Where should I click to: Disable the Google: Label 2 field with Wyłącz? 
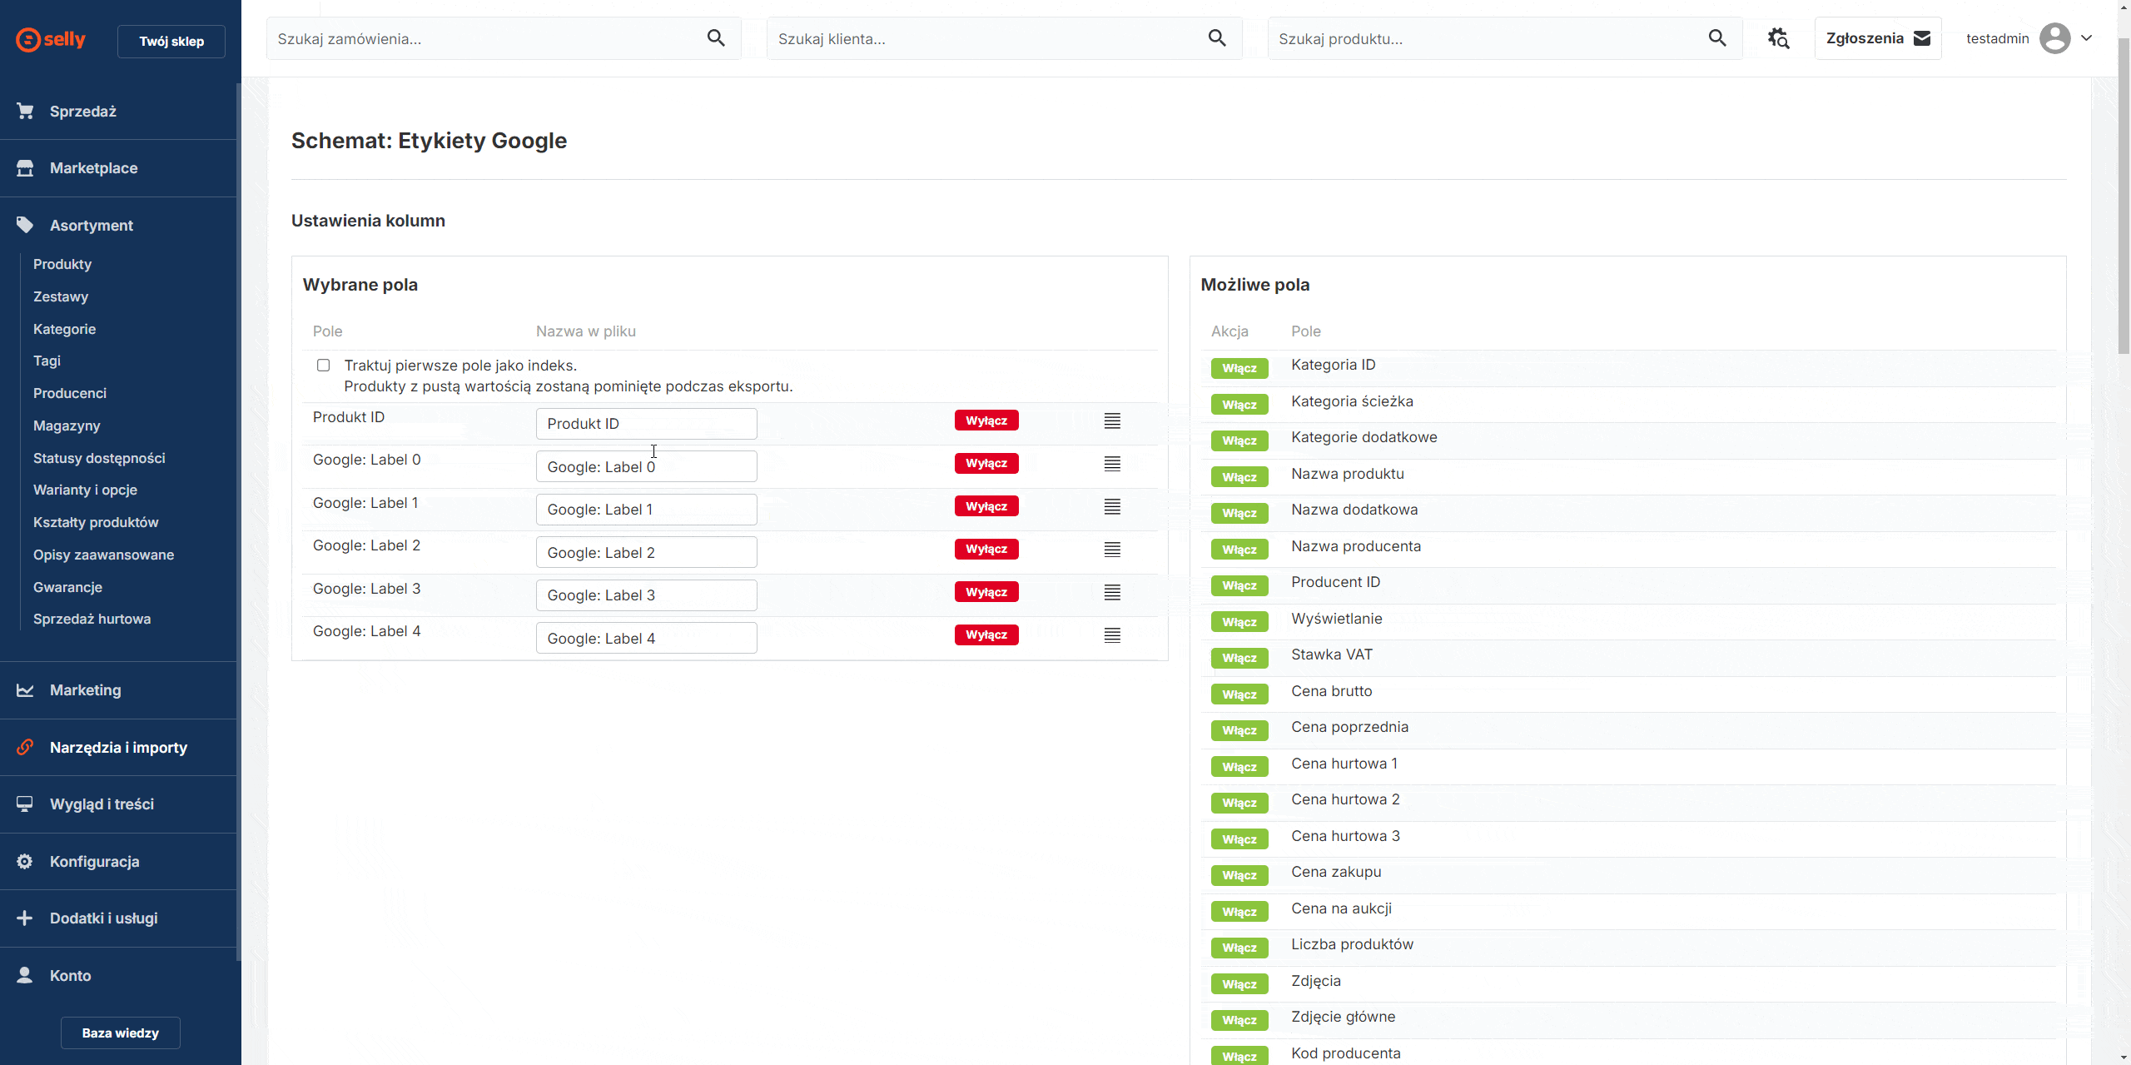click(986, 550)
